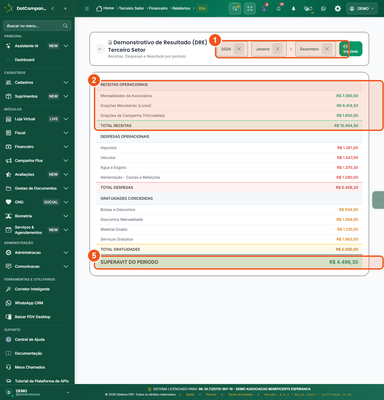Open the Dashboard menu item
Viewport: 384px width, 400px height.
coord(37,60)
